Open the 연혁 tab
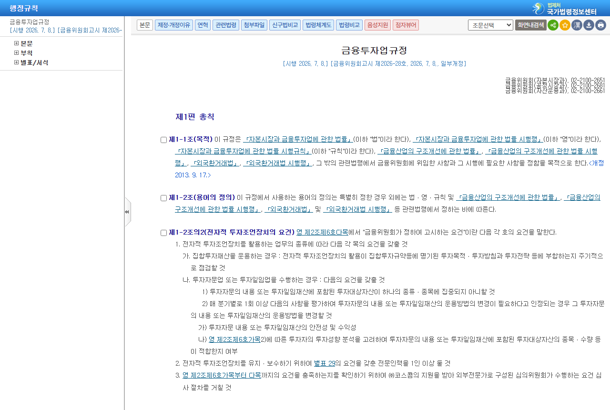The width and height of the screenshot is (610, 410). (x=203, y=25)
